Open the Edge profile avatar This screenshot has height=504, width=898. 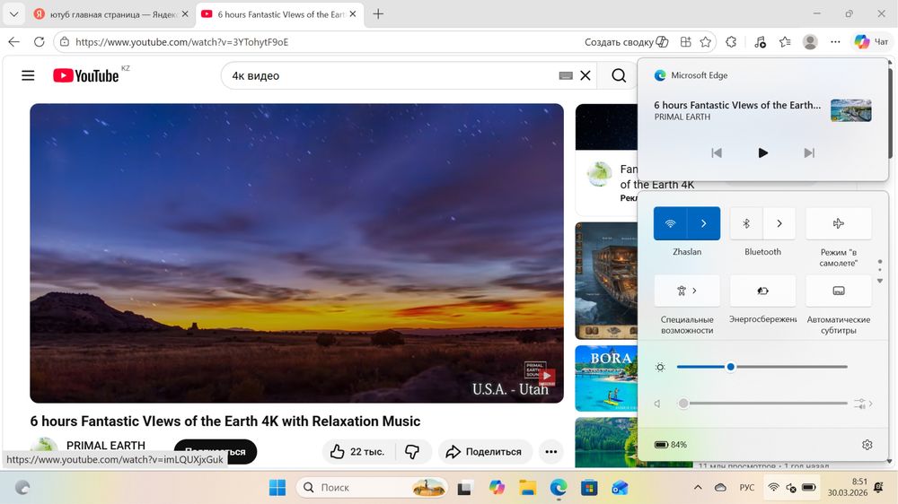(810, 42)
